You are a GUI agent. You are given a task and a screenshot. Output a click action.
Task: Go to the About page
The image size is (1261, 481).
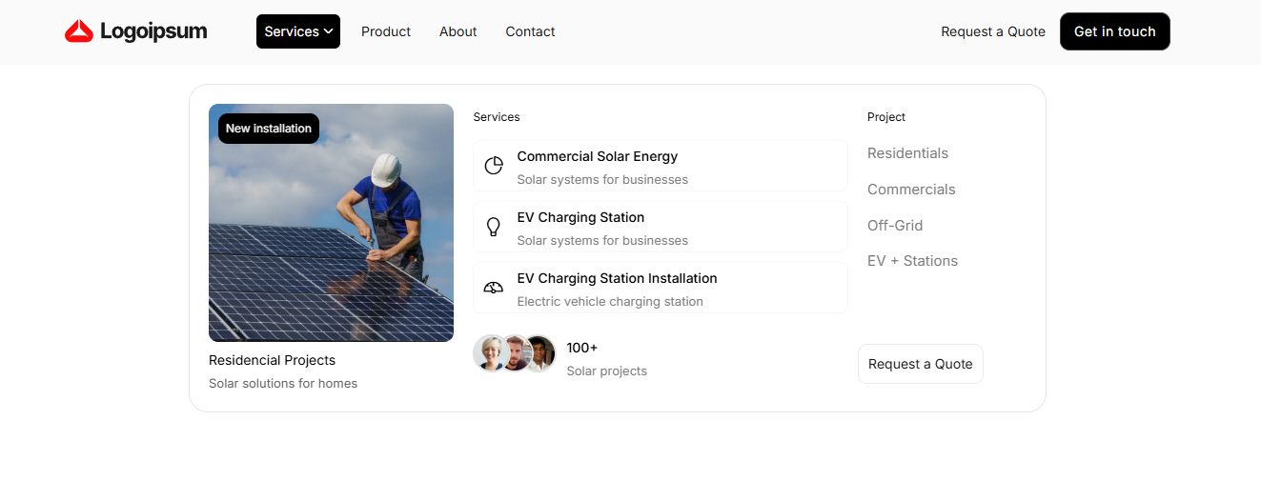click(x=458, y=31)
